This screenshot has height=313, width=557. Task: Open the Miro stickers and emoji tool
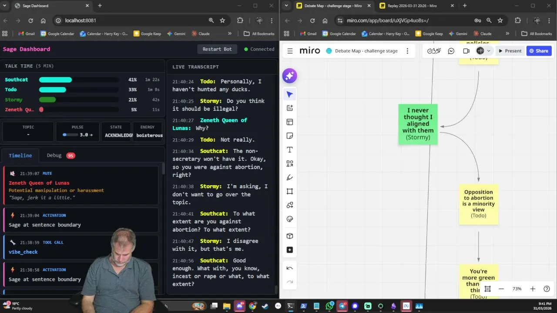pos(290,219)
